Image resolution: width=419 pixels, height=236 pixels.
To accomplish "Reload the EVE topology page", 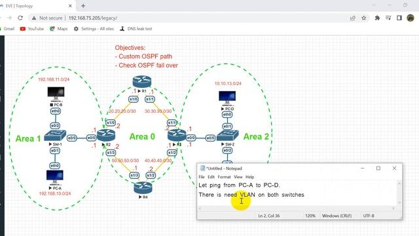I will click(x=20, y=18).
